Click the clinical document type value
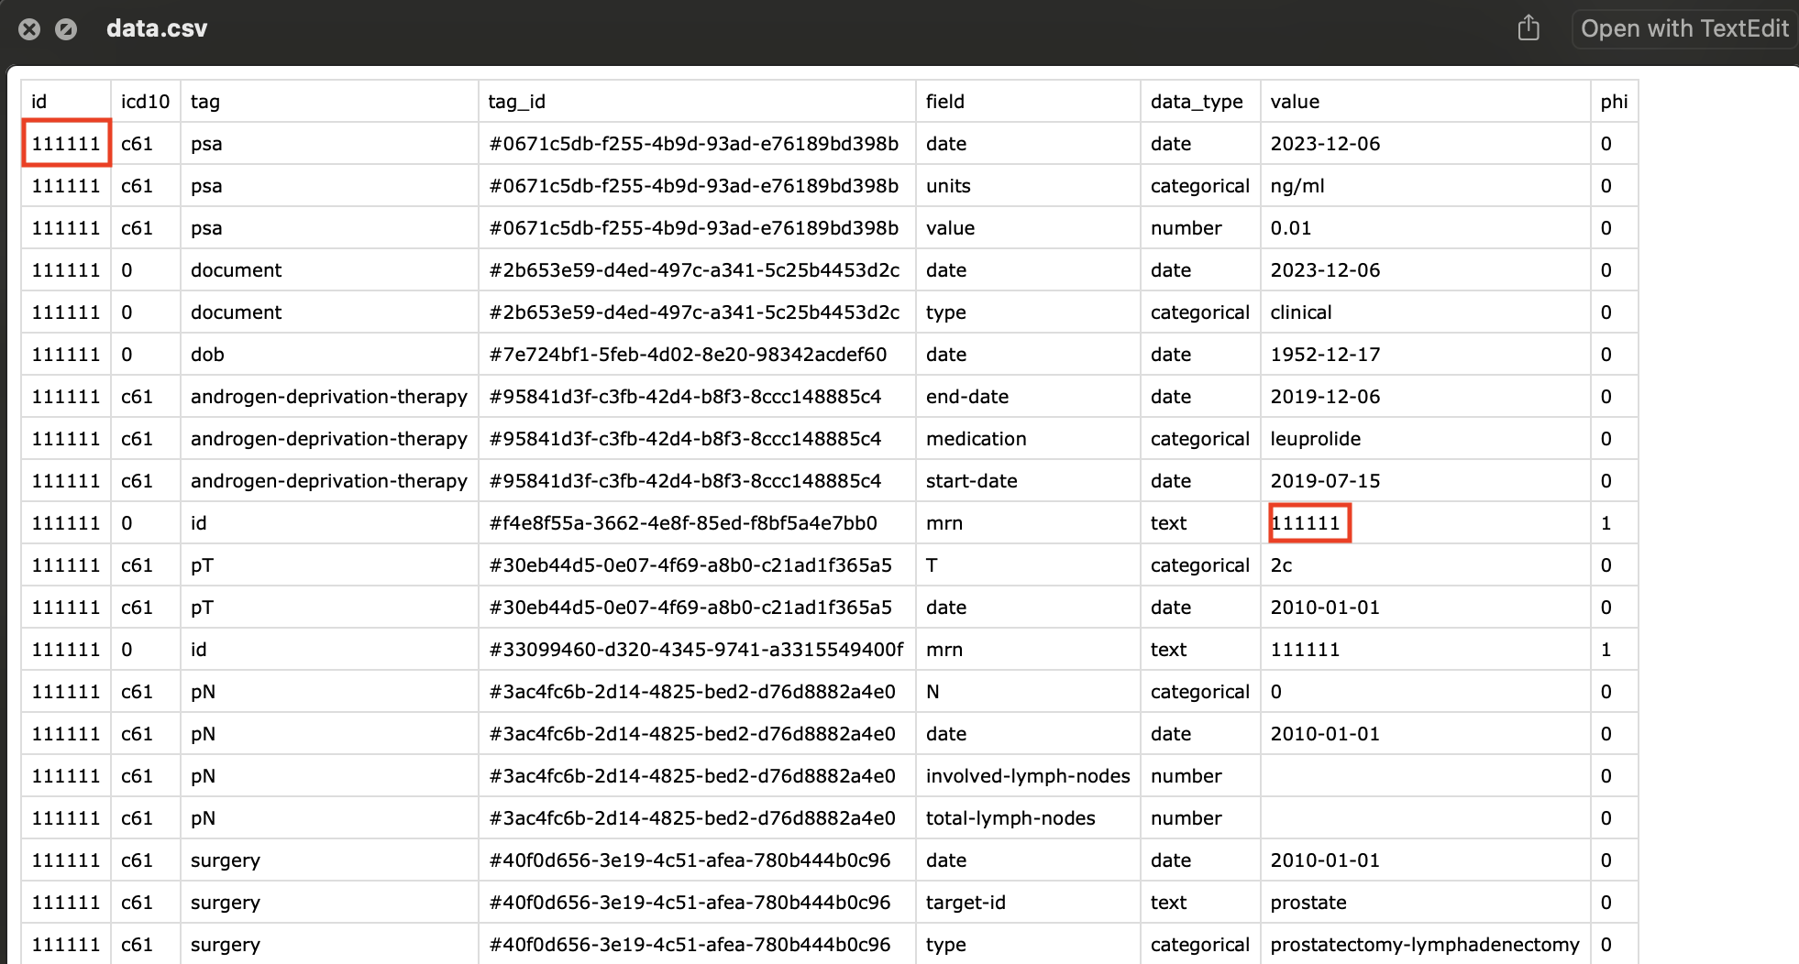Screen dimensions: 1799x964 (x=1300, y=312)
